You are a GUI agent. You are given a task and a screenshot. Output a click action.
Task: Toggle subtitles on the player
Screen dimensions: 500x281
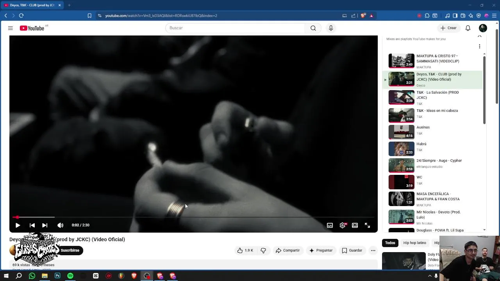tap(330, 225)
